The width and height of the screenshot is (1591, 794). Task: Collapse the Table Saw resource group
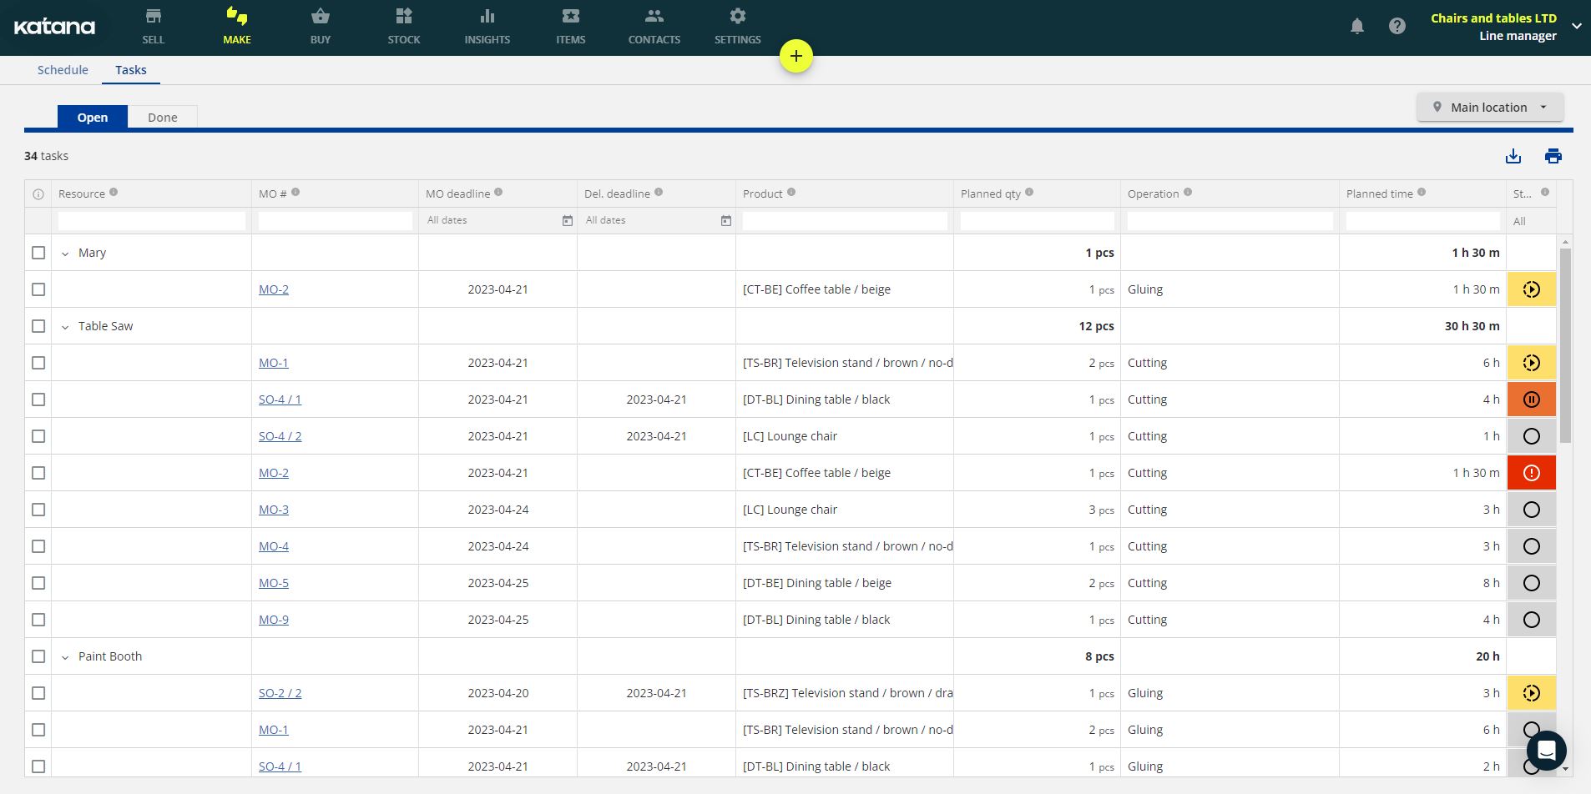(65, 327)
